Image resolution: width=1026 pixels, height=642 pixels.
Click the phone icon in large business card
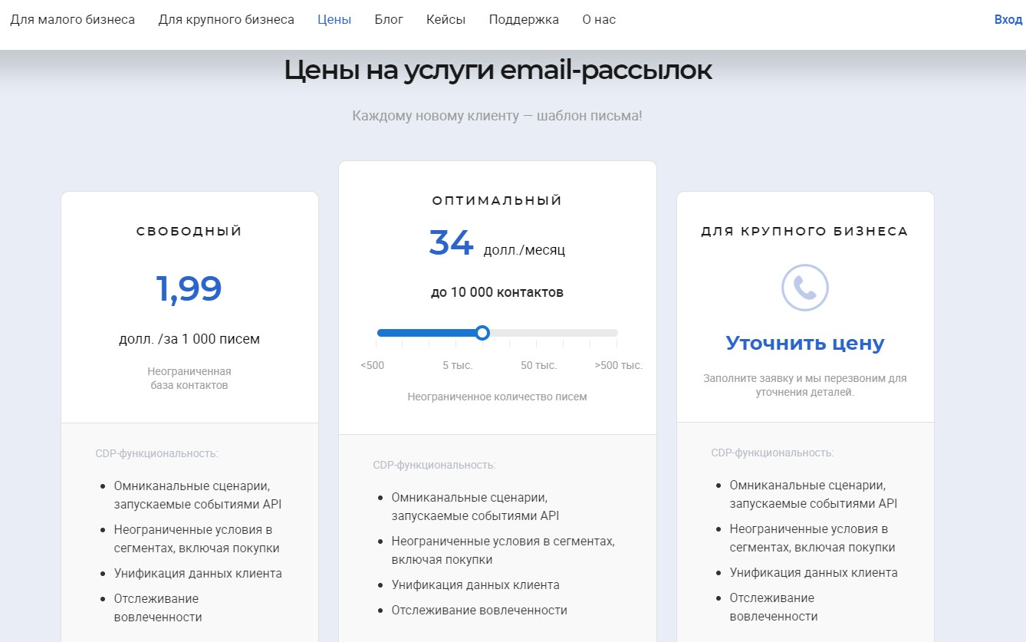[804, 288]
